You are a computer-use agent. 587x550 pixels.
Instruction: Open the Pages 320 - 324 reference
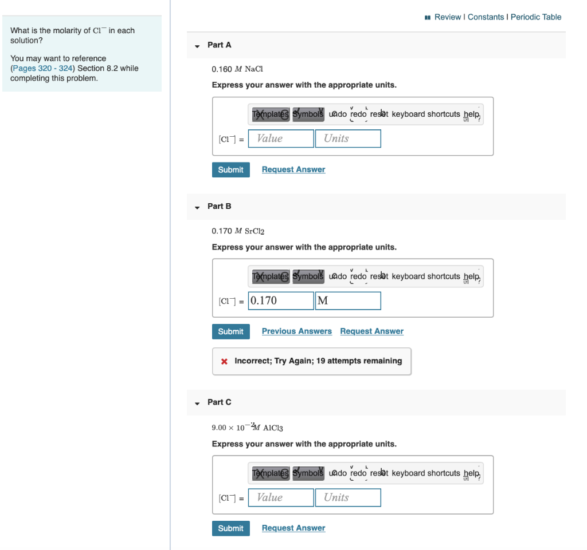(42, 68)
